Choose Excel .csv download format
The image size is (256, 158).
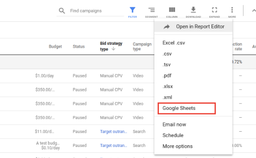174,43
